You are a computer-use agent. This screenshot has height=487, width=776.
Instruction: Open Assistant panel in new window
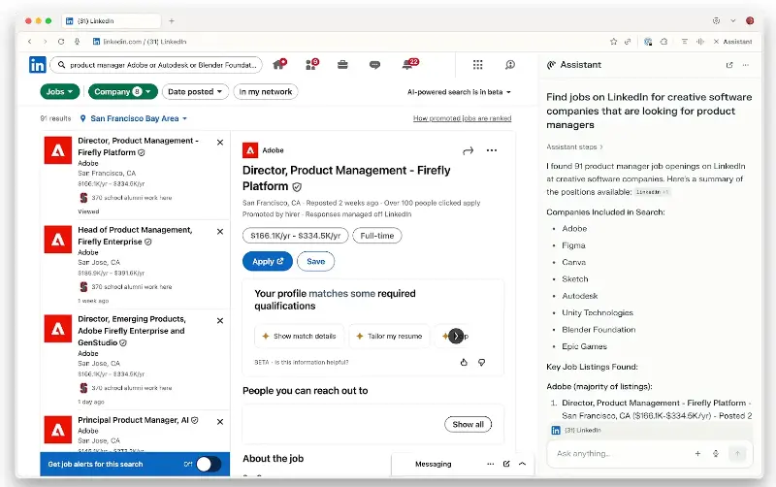[729, 65]
